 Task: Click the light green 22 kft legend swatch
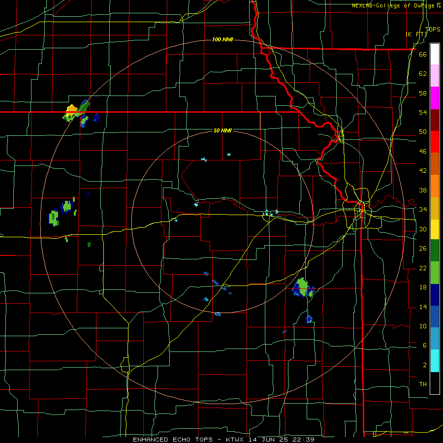point(435,273)
